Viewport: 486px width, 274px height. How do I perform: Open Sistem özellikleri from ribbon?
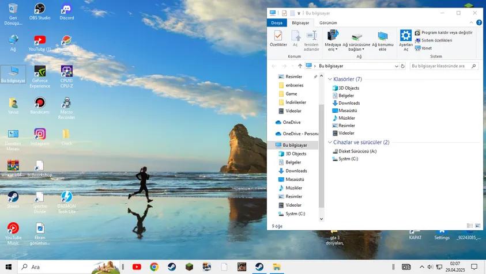434,40
